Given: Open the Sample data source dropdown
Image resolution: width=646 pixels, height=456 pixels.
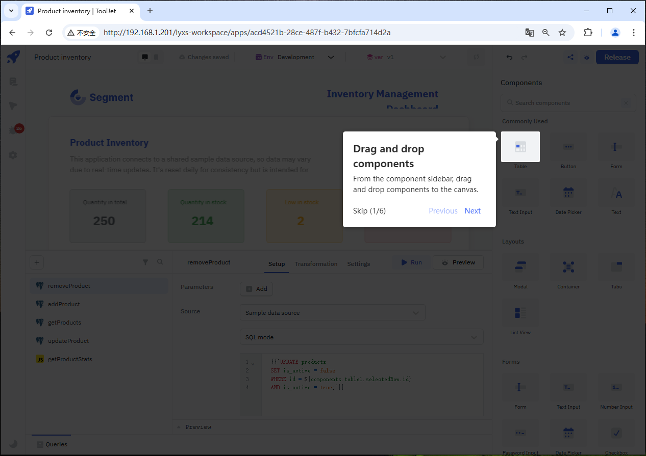Looking at the screenshot, I should tap(332, 313).
